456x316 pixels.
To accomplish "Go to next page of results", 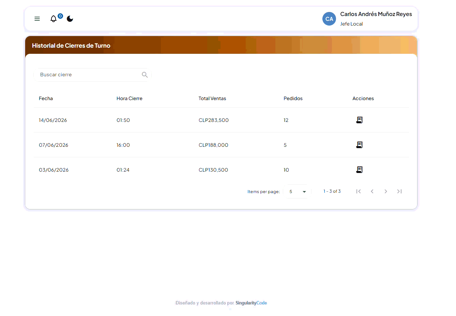I will tap(386, 191).
